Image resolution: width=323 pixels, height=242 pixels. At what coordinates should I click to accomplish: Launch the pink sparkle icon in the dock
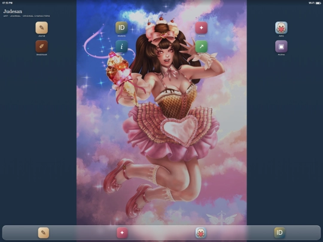(x=122, y=233)
